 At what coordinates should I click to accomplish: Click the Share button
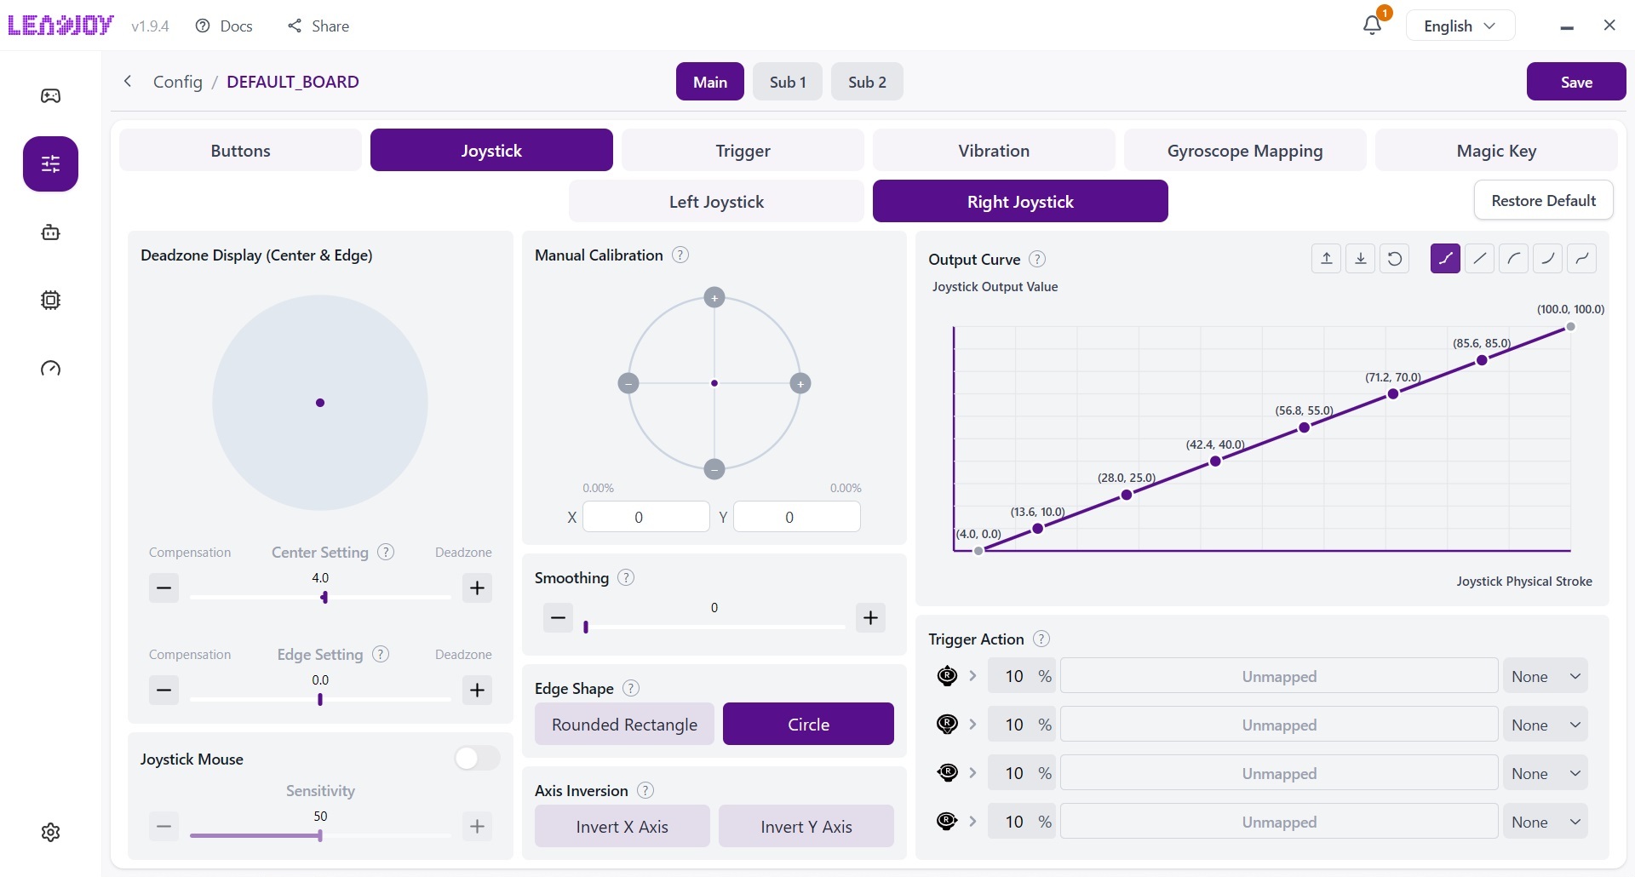[x=318, y=26]
